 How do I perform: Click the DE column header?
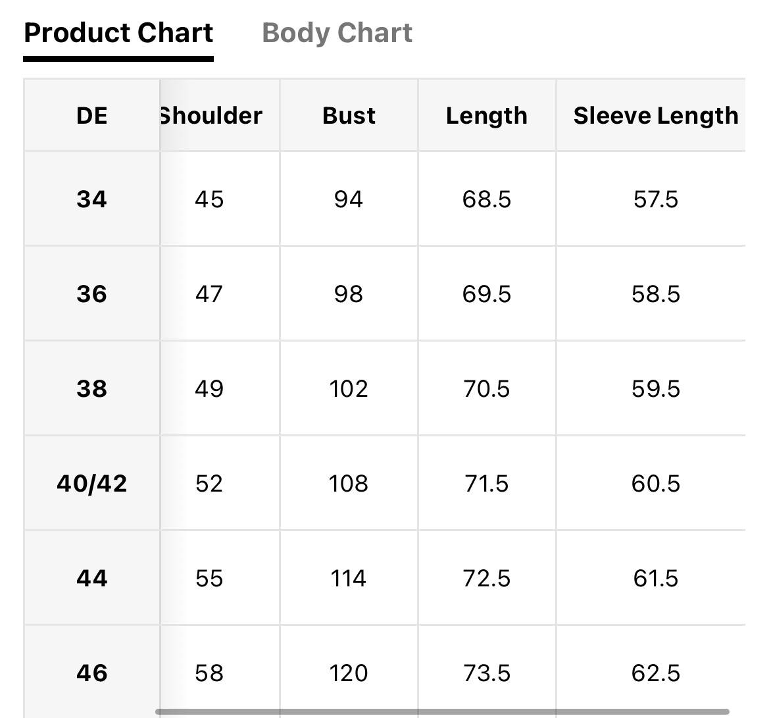91,116
